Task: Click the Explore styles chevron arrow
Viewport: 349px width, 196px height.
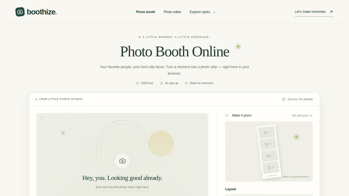Action: (214, 12)
